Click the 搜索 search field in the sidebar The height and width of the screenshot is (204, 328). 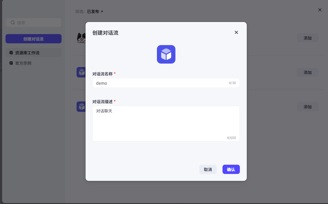[x=34, y=23]
